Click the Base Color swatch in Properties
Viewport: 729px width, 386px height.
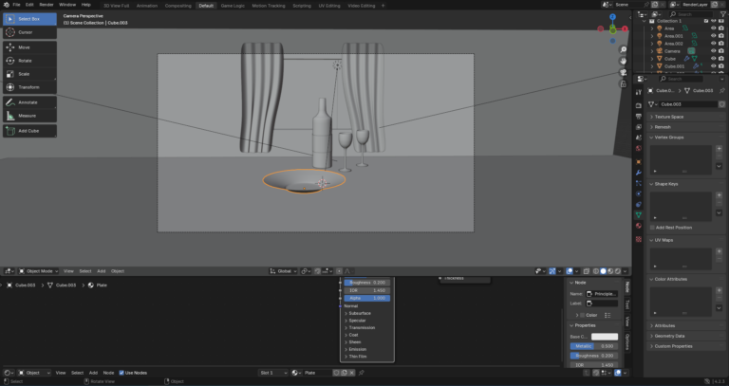[x=604, y=337]
